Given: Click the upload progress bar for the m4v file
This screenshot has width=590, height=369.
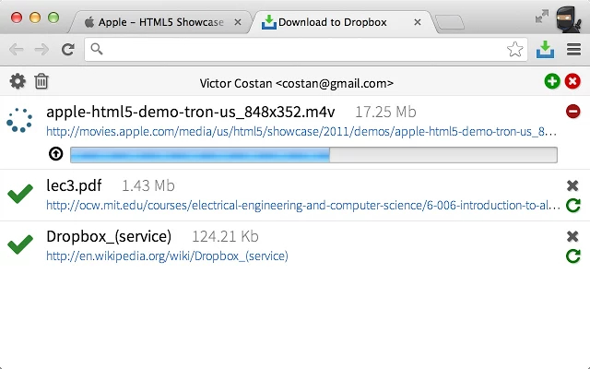Looking at the screenshot, I should [x=313, y=155].
